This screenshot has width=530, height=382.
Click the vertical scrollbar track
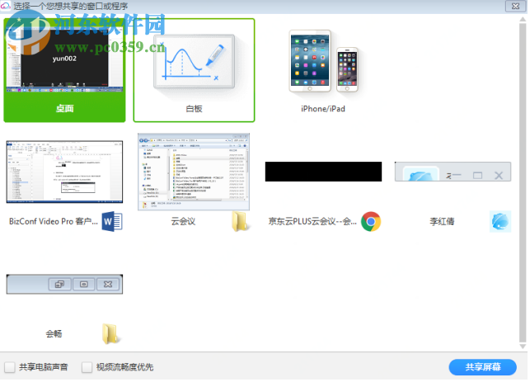(x=523, y=182)
